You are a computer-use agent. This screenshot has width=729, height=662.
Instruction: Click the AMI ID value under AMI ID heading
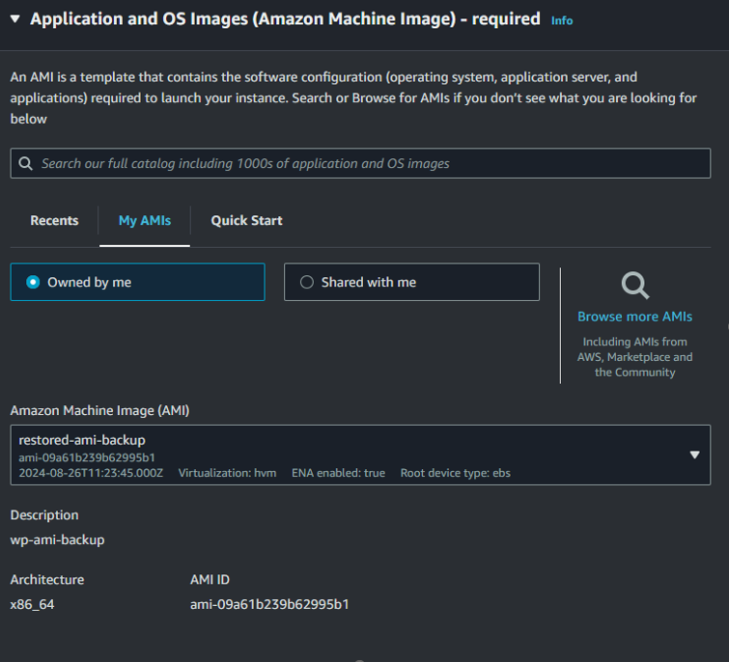(x=269, y=604)
